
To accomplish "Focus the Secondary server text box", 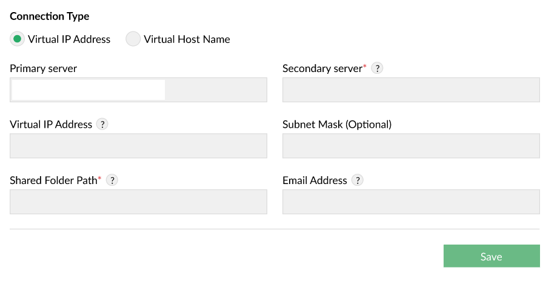I will [411, 90].
